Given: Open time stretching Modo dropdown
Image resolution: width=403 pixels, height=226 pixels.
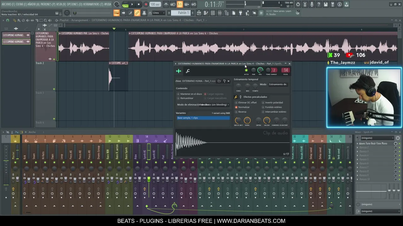Looking at the screenshot, I should (x=278, y=84).
